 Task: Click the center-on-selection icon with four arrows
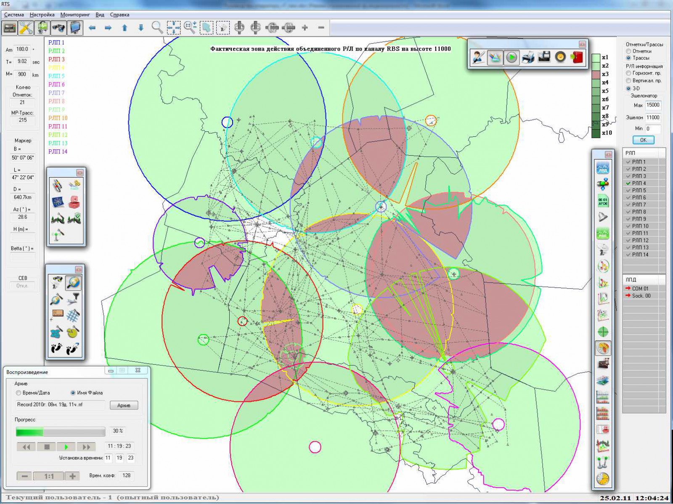pos(174,28)
